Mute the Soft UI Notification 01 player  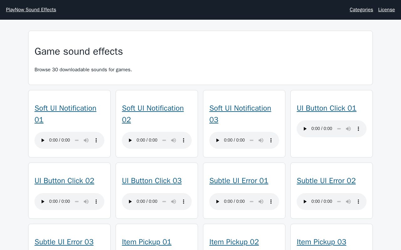click(x=86, y=140)
